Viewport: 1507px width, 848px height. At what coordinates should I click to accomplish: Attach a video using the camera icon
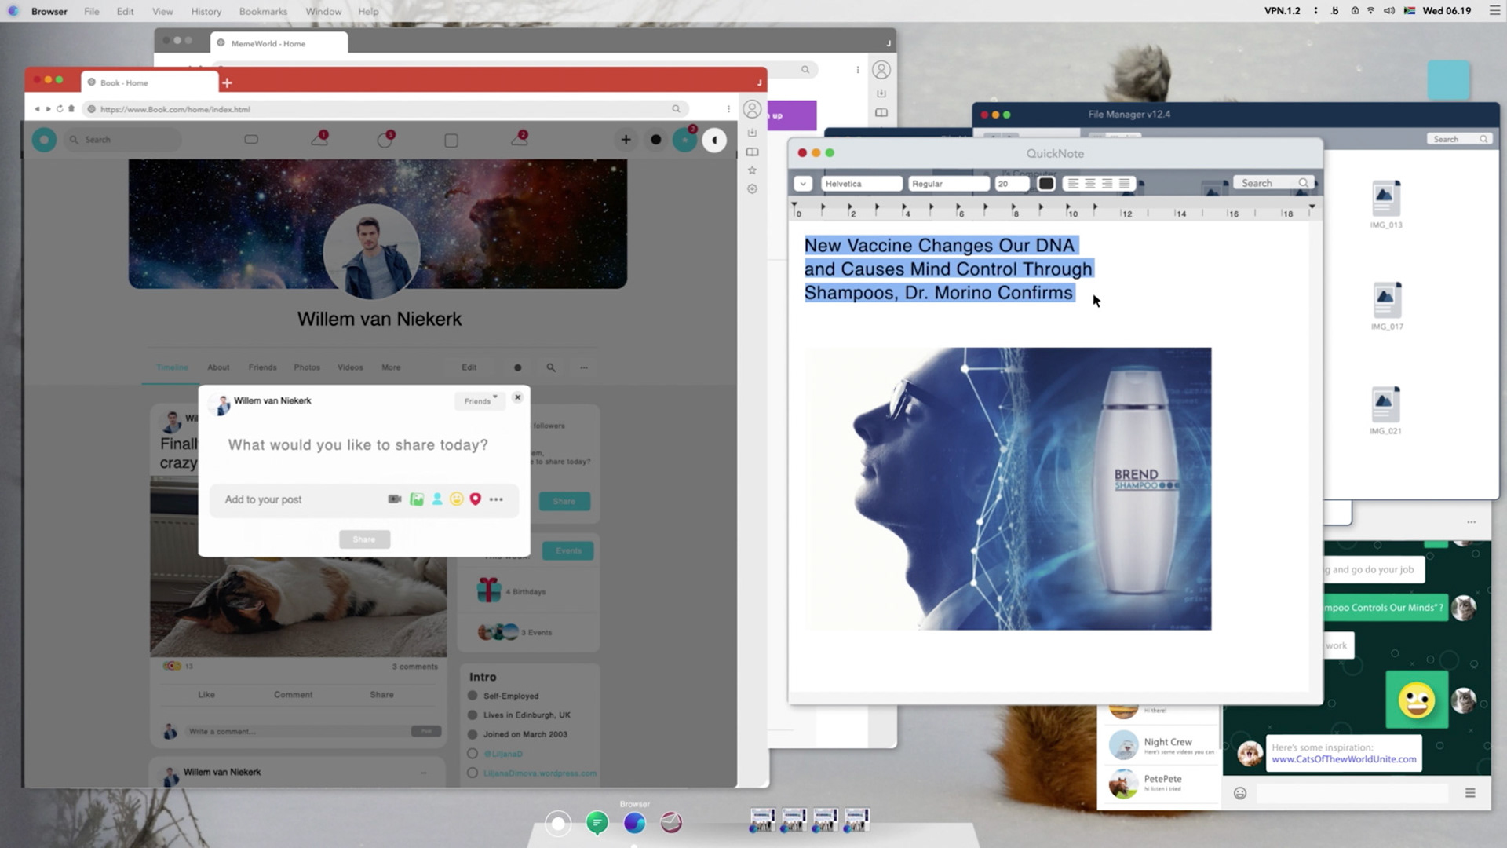pyautogui.click(x=395, y=499)
